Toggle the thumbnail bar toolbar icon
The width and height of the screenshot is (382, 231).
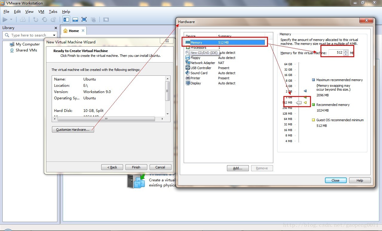(x=75, y=20)
